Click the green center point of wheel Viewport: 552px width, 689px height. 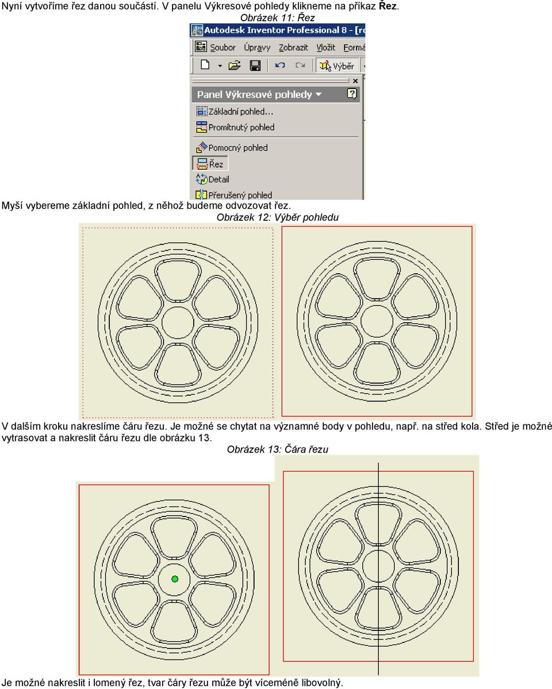point(174,579)
